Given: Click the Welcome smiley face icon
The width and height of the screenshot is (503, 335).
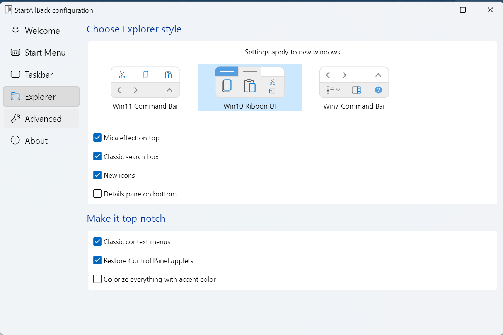Looking at the screenshot, I should point(15,30).
